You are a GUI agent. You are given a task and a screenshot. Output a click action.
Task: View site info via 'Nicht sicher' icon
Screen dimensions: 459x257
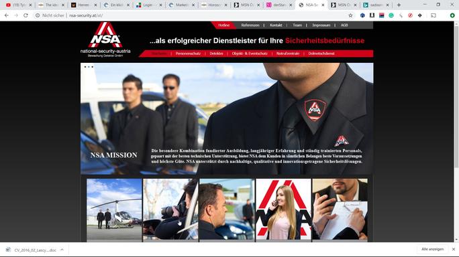point(38,15)
